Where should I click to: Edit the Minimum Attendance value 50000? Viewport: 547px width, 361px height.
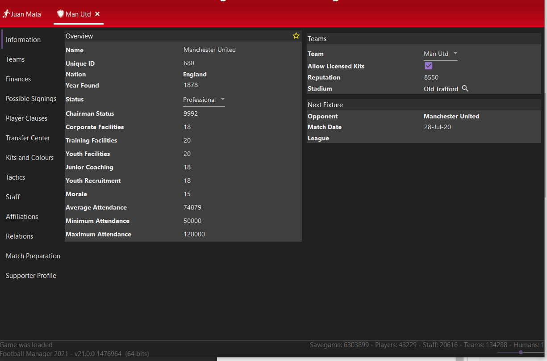(192, 221)
